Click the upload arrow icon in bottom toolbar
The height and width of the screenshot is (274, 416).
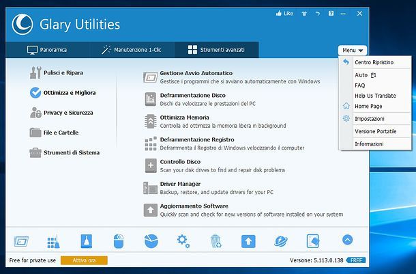[x=248, y=241]
